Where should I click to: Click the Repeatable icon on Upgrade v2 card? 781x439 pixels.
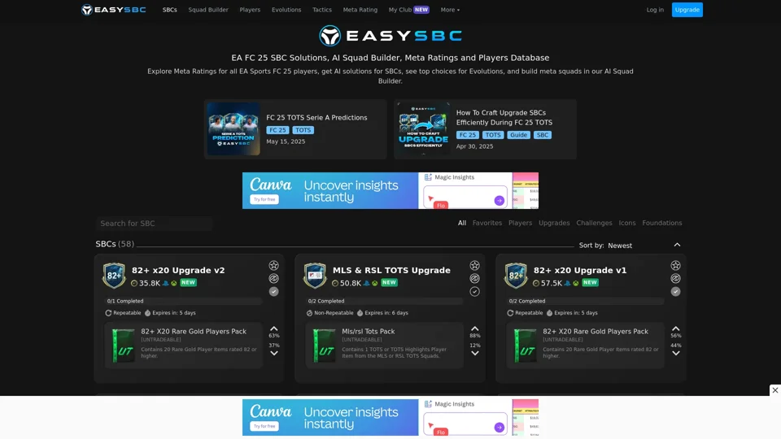click(x=108, y=313)
